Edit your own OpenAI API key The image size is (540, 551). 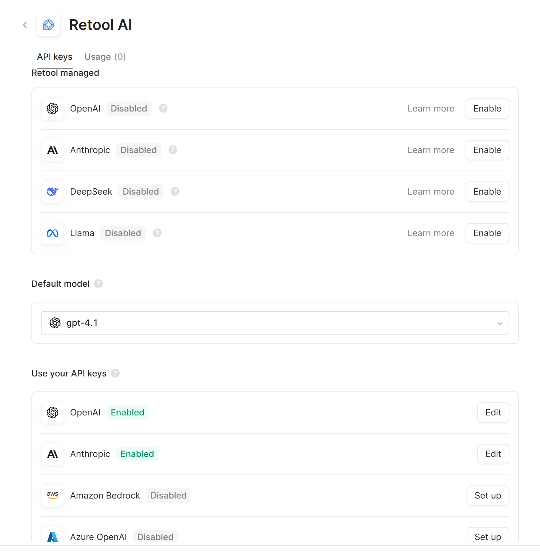(493, 413)
